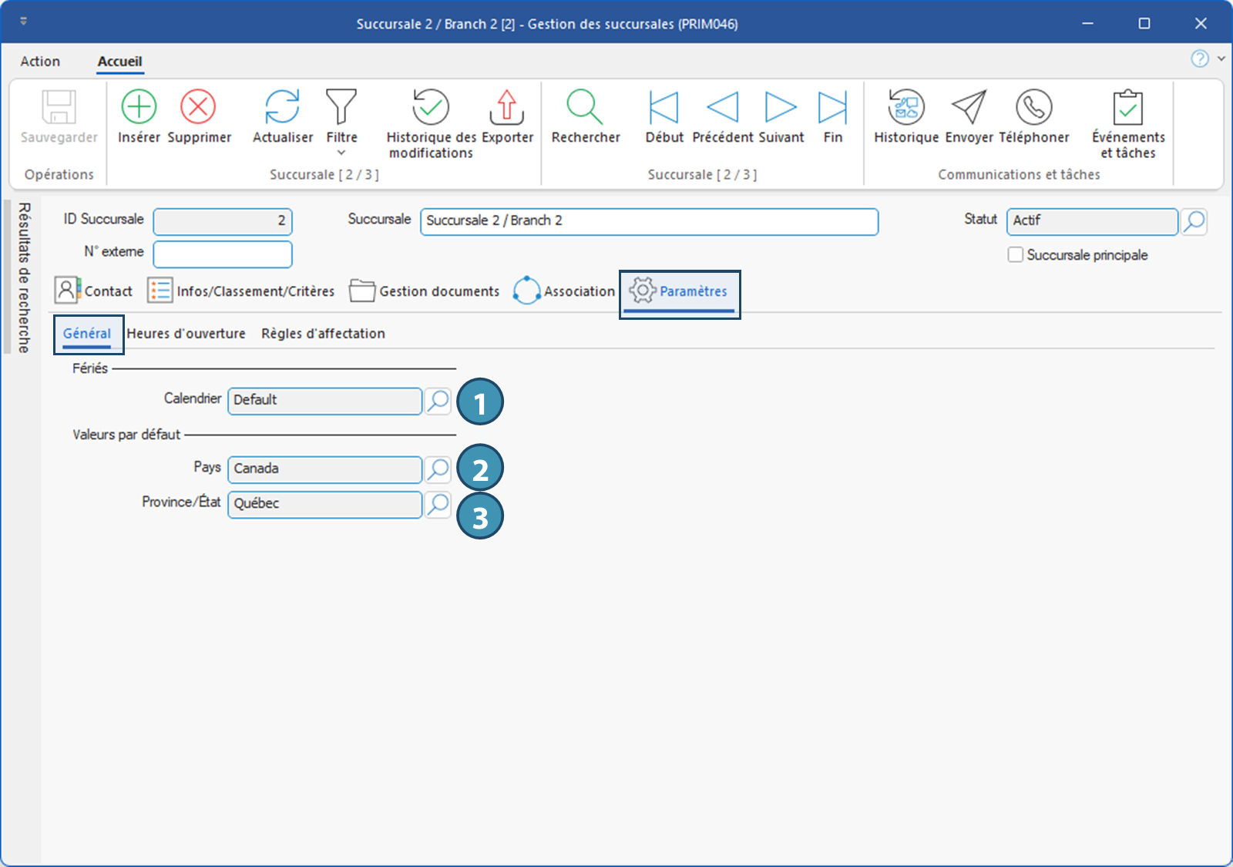The image size is (1233, 867).
Task: Click the N° externe input field
Action: point(223,254)
